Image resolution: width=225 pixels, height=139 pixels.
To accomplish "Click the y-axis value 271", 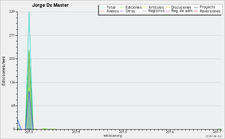I will click(x=12, y=35).
